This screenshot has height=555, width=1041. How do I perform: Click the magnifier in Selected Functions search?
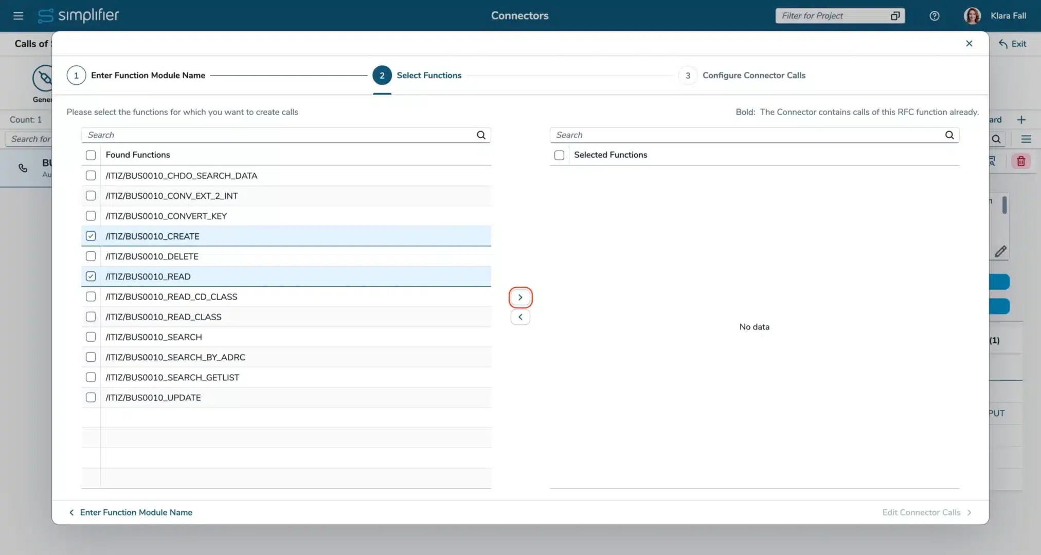point(949,135)
